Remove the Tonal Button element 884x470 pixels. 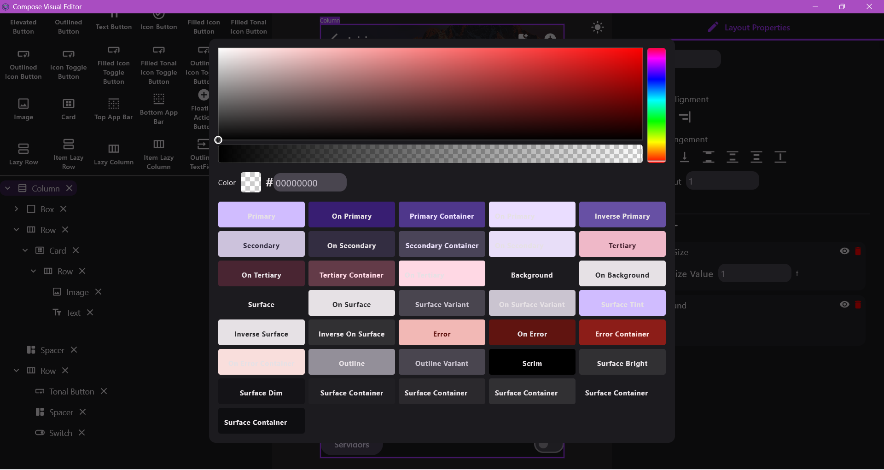pyautogui.click(x=104, y=392)
